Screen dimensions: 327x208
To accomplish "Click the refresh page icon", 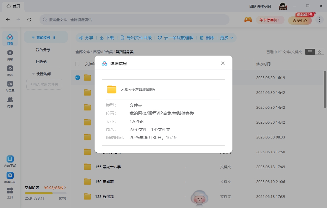I will pos(29,20).
